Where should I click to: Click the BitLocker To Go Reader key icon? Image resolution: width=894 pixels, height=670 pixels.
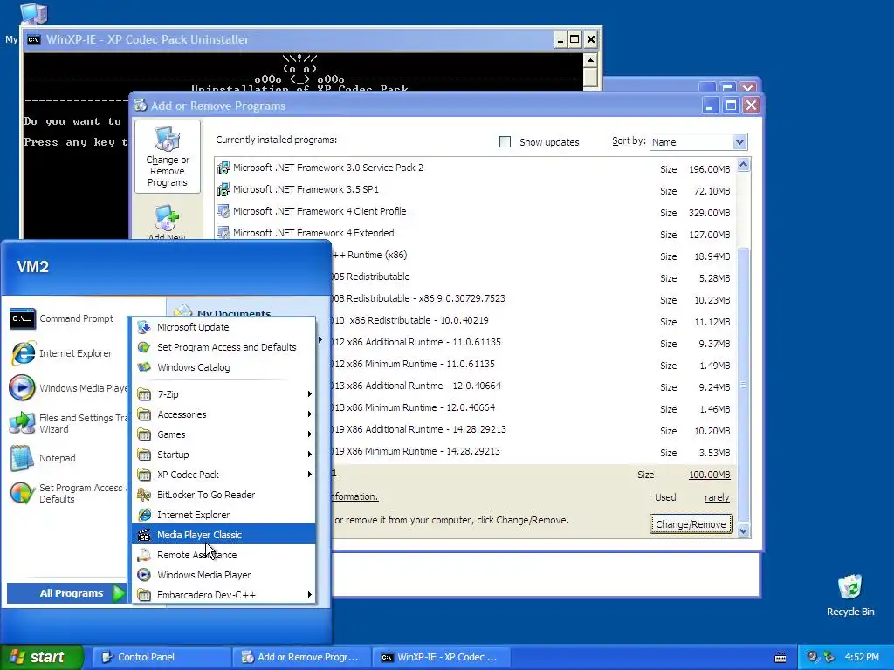(144, 495)
